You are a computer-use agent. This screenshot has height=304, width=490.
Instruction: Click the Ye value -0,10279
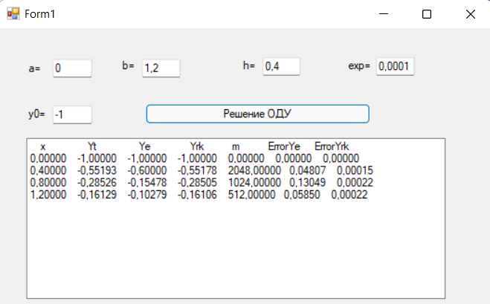(x=147, y=195)
